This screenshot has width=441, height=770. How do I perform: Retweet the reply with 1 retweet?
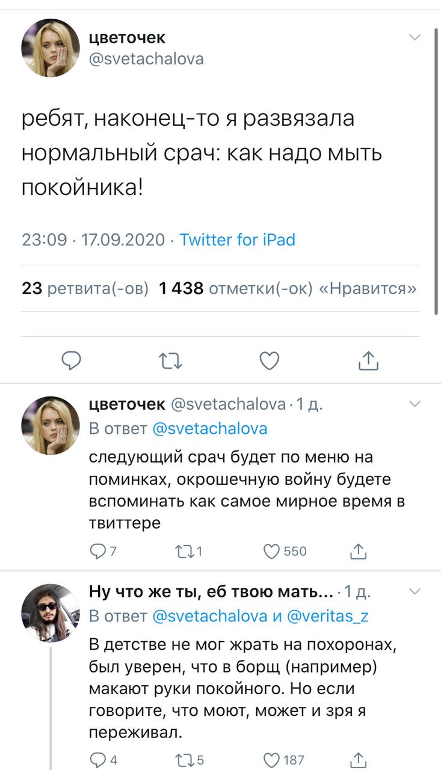182,551
